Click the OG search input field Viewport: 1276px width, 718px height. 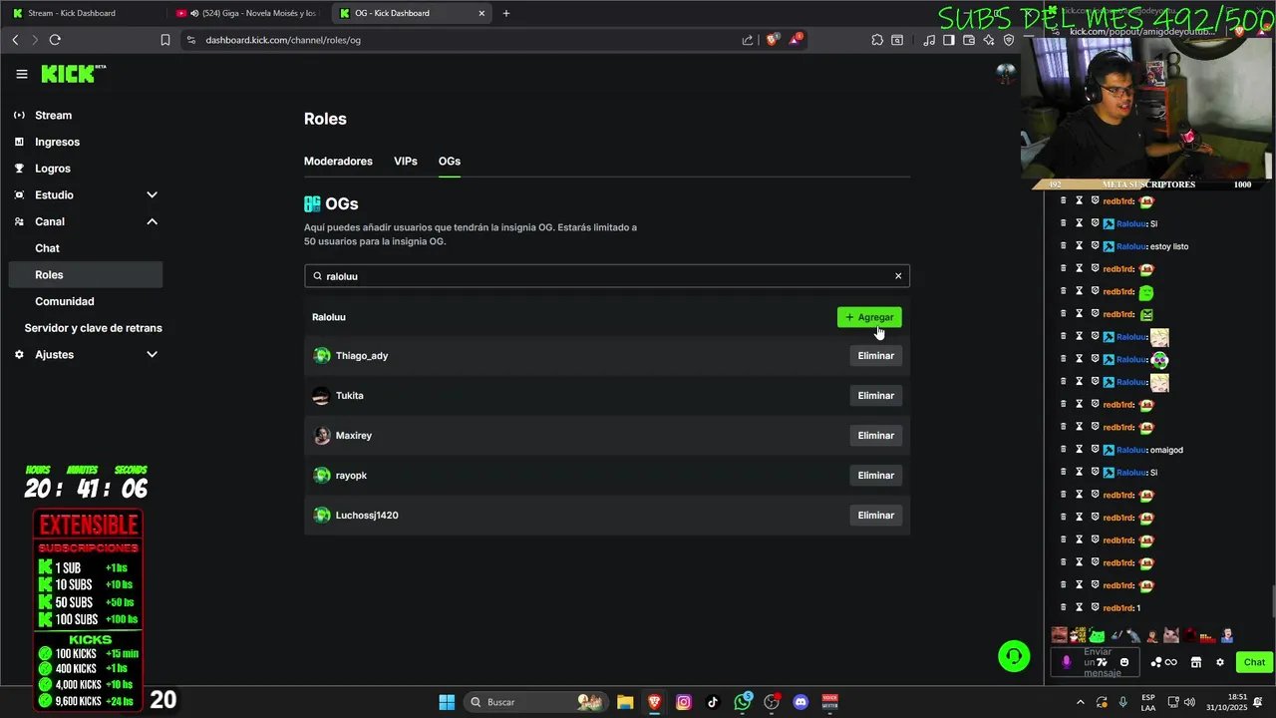click(x=606, y=276)
